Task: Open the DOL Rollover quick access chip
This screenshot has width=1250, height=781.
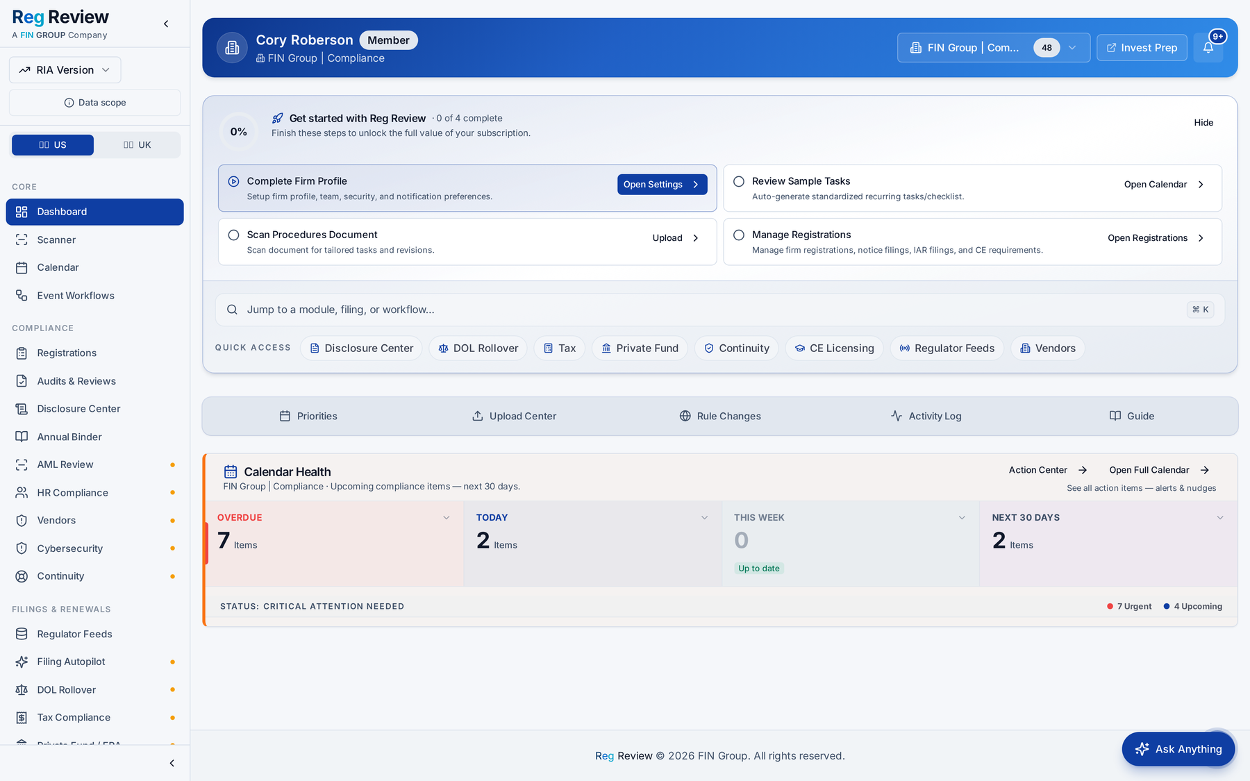Action: pos(478,348)
